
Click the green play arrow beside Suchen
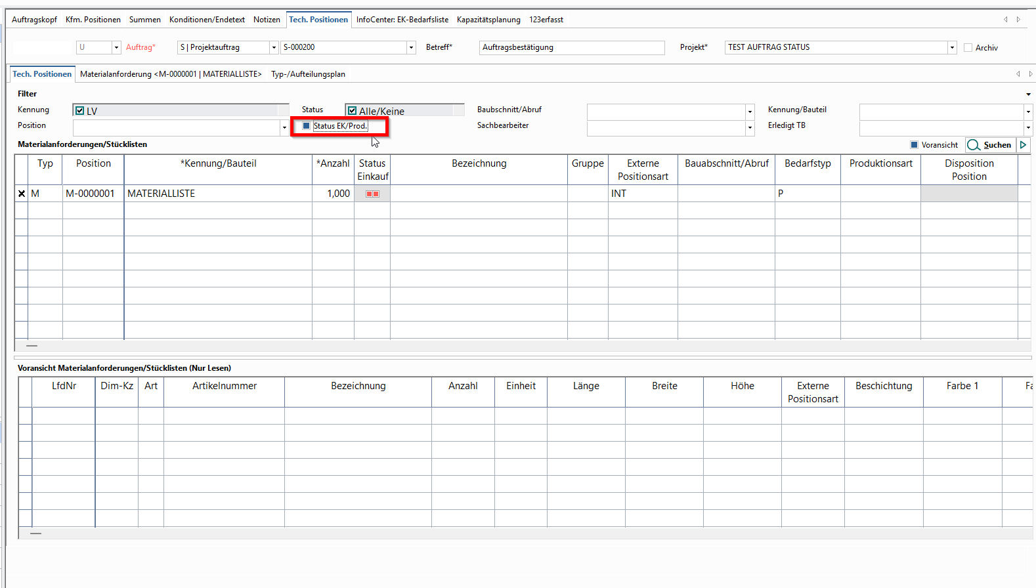tap(1023, 145)
